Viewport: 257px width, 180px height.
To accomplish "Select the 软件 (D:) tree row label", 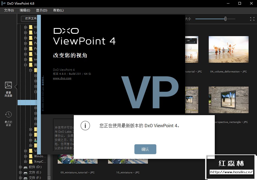I will tap(35, 167).
